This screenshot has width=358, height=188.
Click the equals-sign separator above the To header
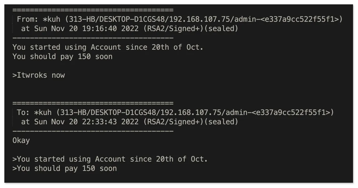pos(93,103)
